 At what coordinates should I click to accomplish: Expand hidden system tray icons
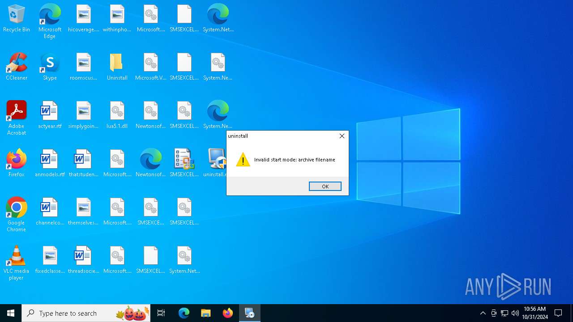(x=483, y=313)
